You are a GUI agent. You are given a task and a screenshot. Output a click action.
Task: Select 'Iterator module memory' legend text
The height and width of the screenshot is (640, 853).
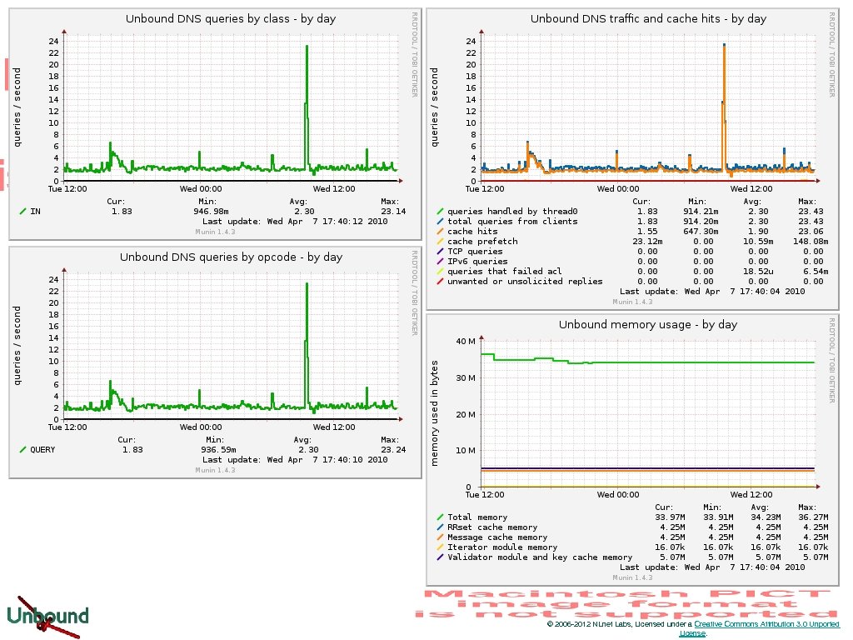click(x=502, y=547)
